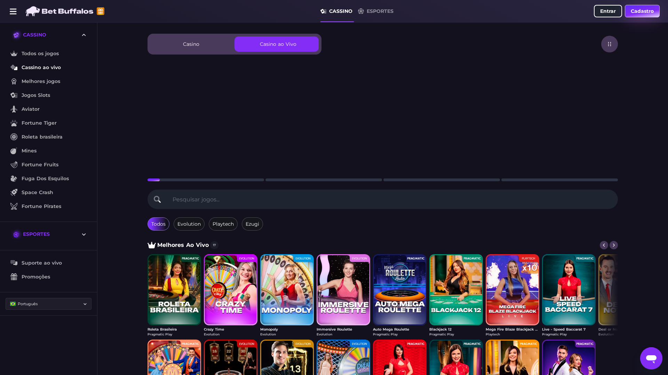Viewport: 668px width, 375px height.
Task: Click the Roleta brasileira wheel icon
Action: (14, 137)
